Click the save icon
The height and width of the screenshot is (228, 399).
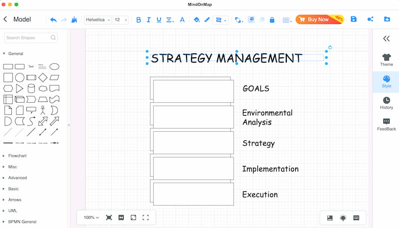(x=354, y=19)
